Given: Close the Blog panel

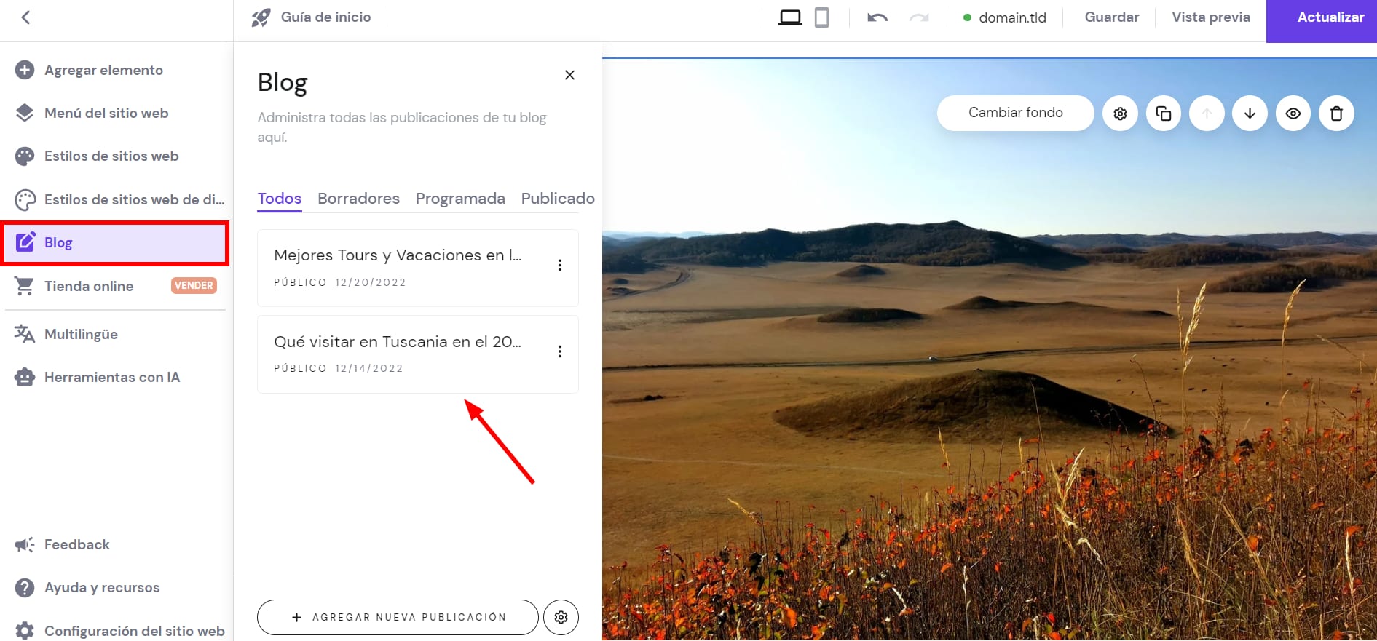Looking at the screenshot, I should click(x=569, y=75).
